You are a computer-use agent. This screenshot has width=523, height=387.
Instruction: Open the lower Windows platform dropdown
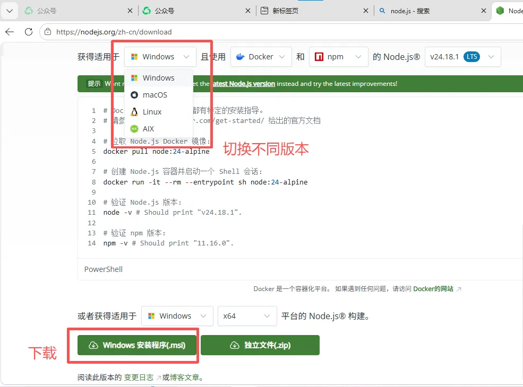coord(177,316)
